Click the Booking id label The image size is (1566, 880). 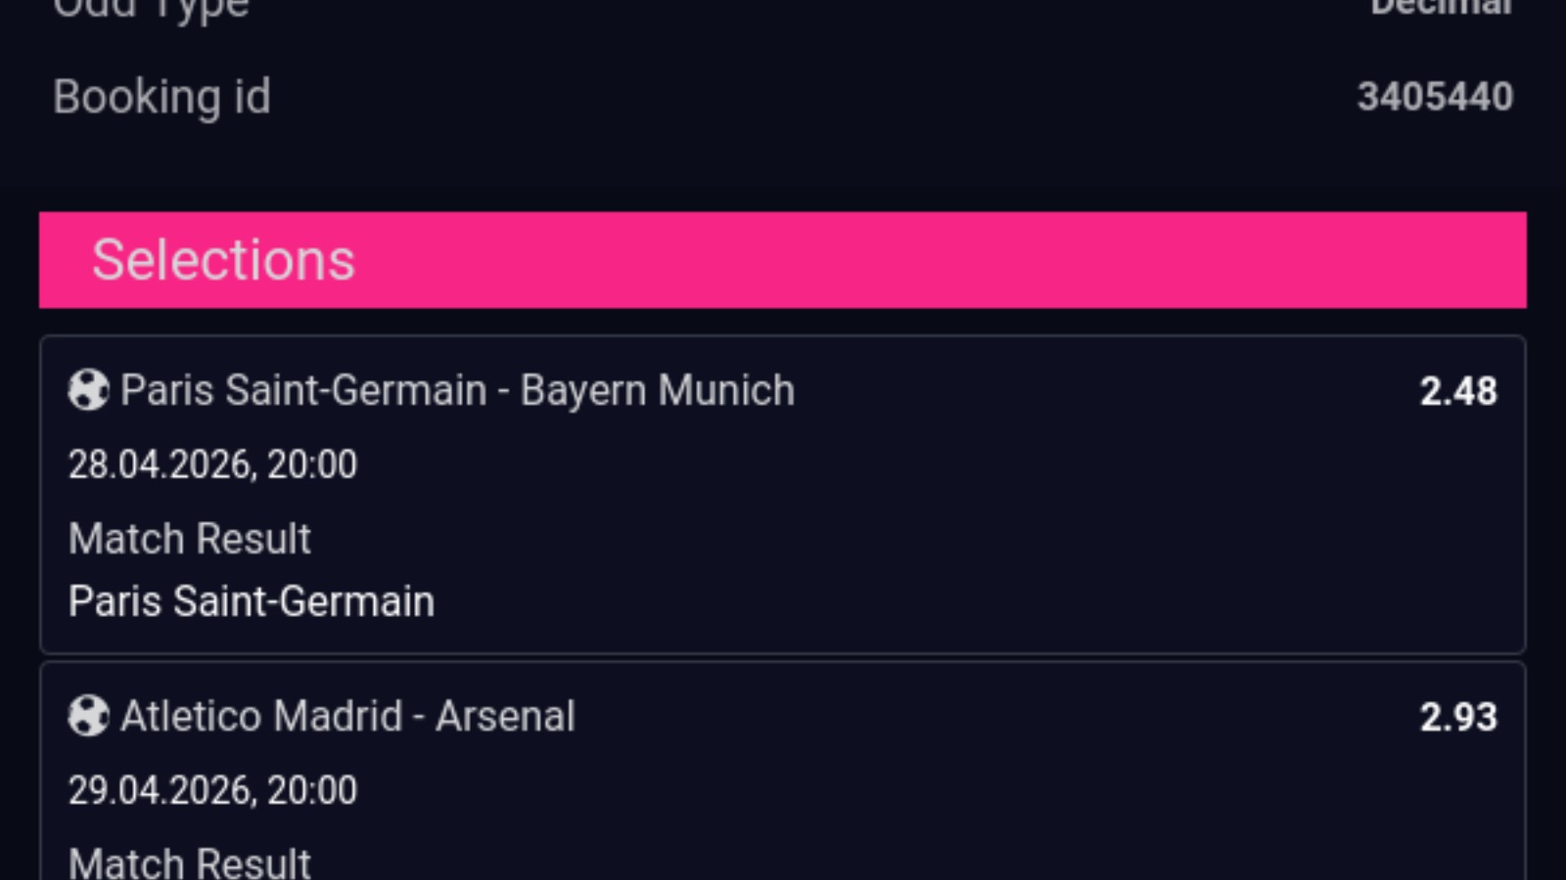[161, 97]
